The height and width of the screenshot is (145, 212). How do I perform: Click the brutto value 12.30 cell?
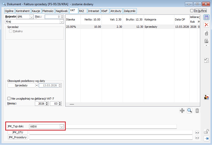[133, 27]
